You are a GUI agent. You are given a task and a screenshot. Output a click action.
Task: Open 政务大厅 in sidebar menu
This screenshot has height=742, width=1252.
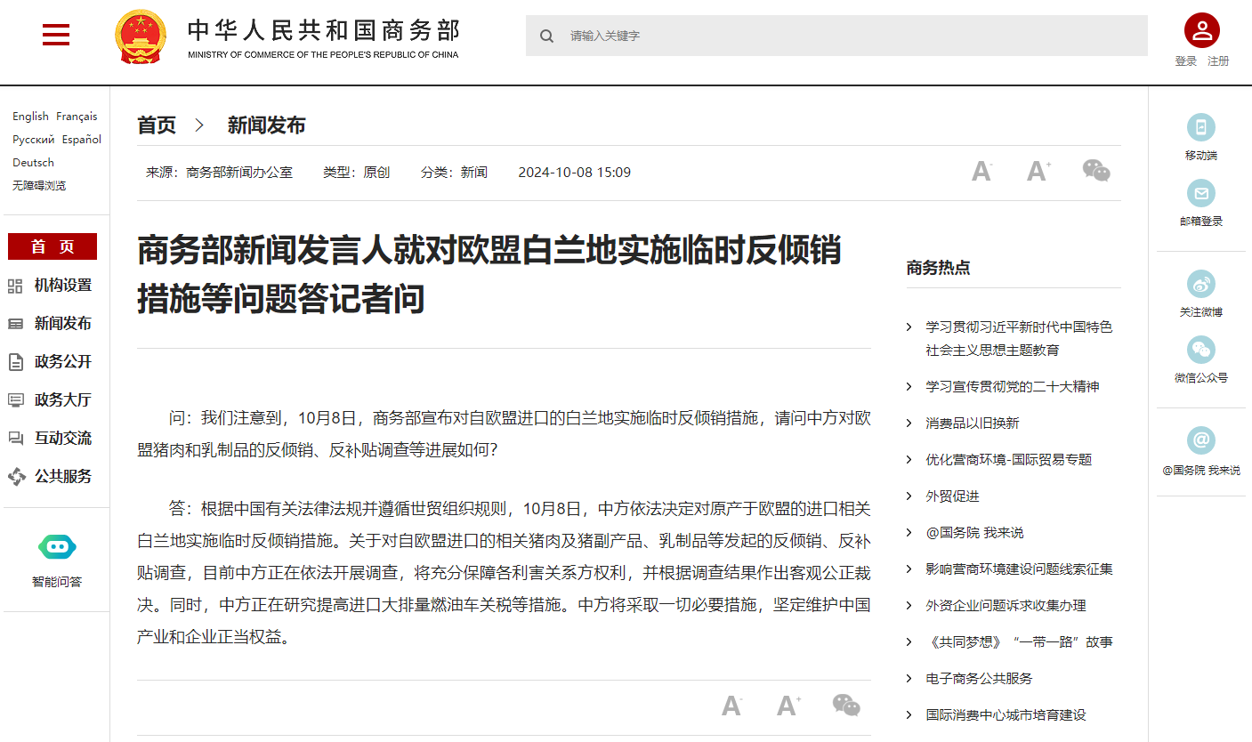click(x=63, y=400)
